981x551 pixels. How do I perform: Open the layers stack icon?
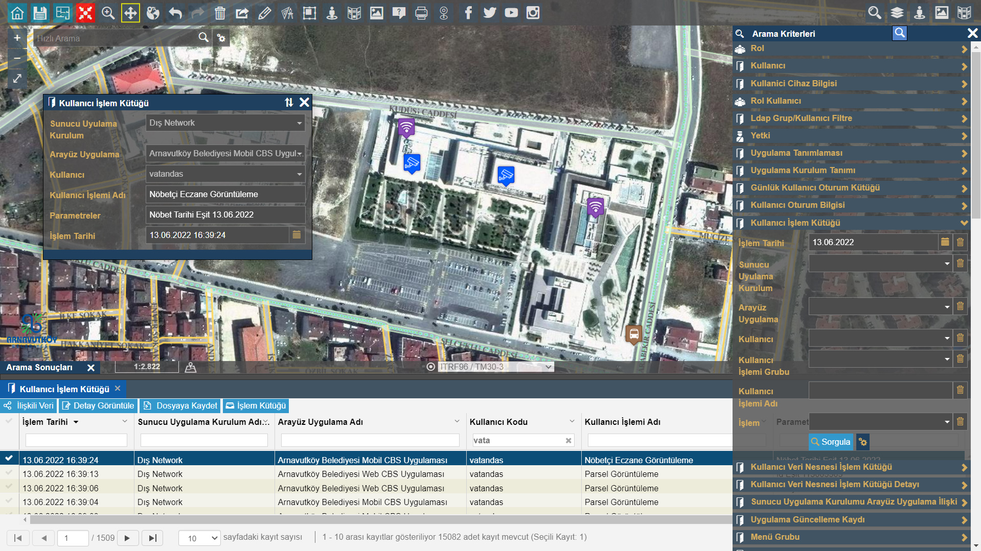point(897,13)
